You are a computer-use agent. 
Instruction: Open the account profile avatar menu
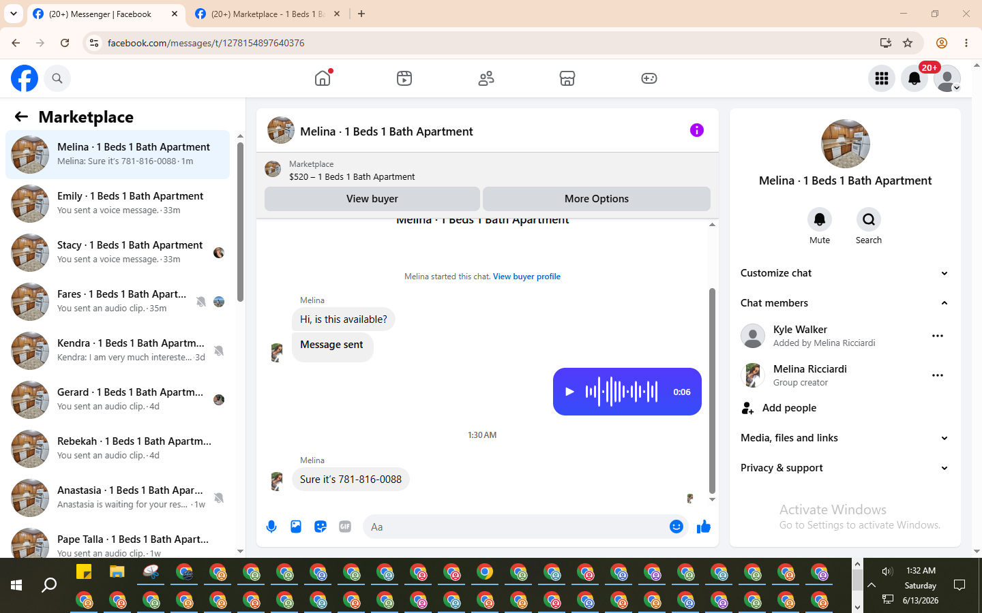[947, 78]
